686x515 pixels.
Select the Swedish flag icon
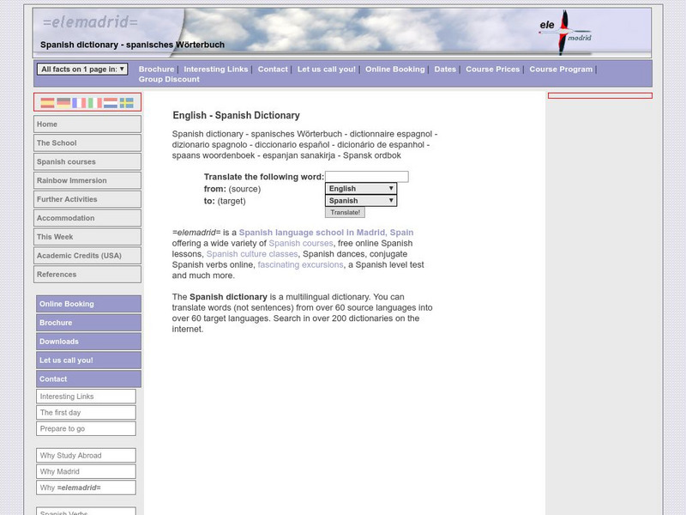click(x=126, y=103)
